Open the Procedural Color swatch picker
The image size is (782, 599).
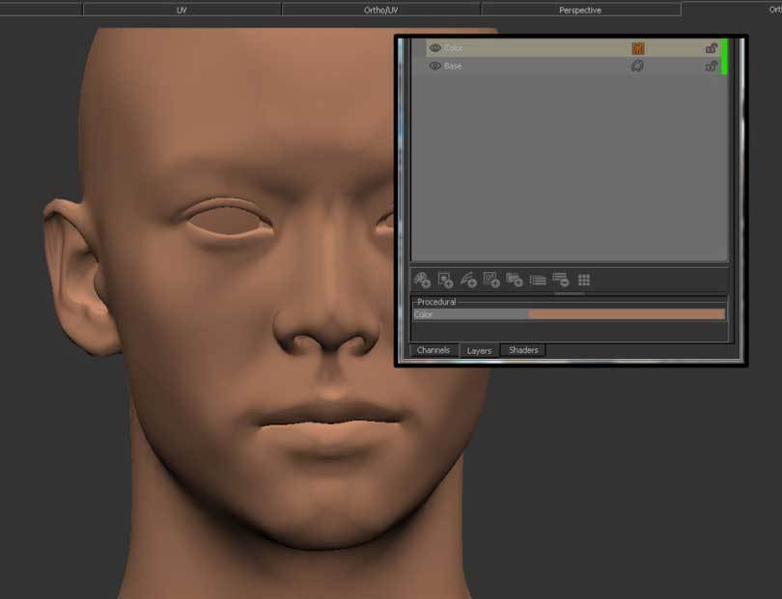click(x=627, y=313)
